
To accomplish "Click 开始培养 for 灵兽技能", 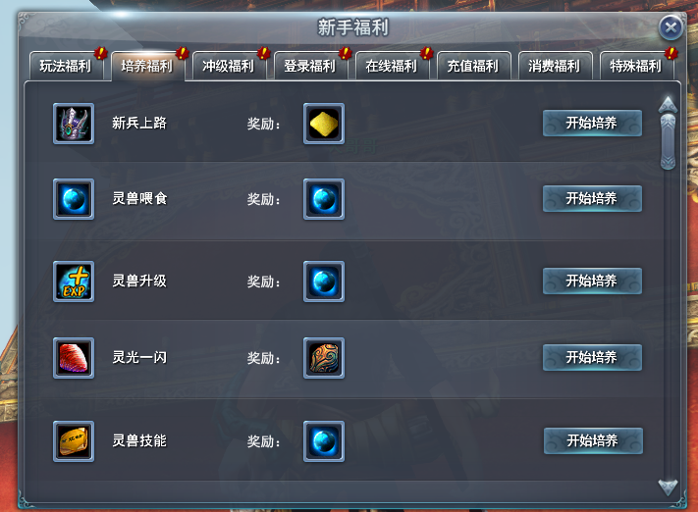I will pos(593,440).
